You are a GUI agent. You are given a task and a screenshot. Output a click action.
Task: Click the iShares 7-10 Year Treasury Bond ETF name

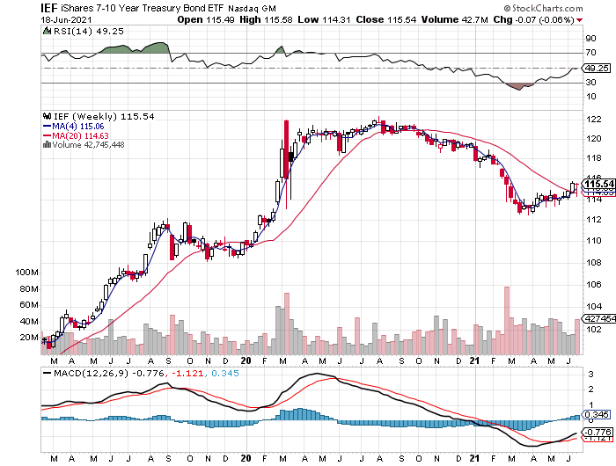point(143,8)
